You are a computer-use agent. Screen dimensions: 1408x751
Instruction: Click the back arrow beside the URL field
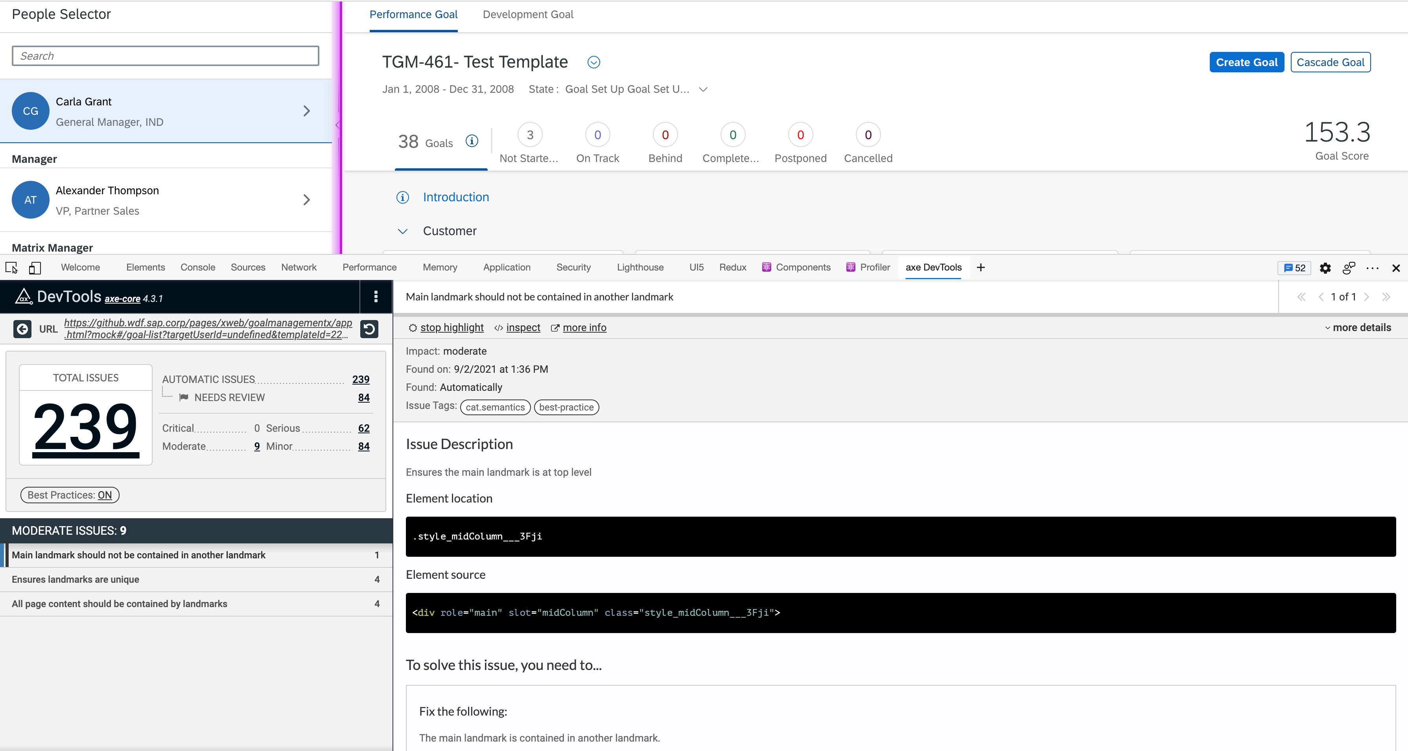pyautogui.click(x=22, y=329)
